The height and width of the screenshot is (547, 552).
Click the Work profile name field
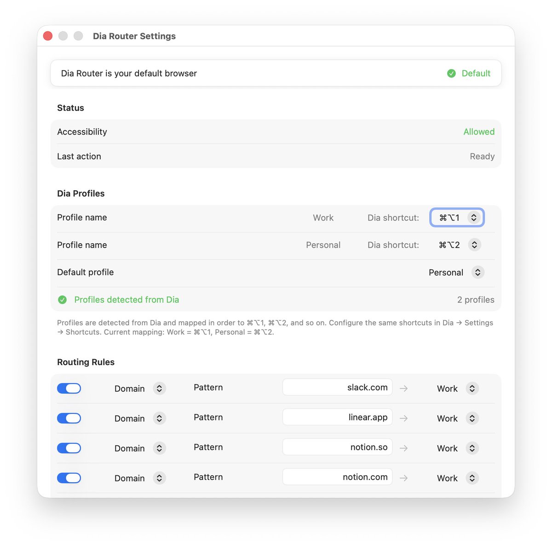pyautogui.click(x=323, y=218)
